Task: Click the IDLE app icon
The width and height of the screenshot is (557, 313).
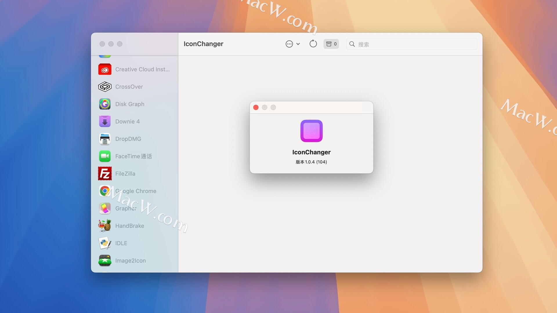Action: click(x=105, y=243)
